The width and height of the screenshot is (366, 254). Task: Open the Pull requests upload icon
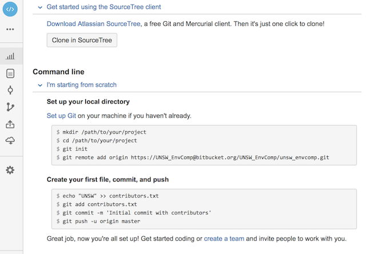[10, 124]
